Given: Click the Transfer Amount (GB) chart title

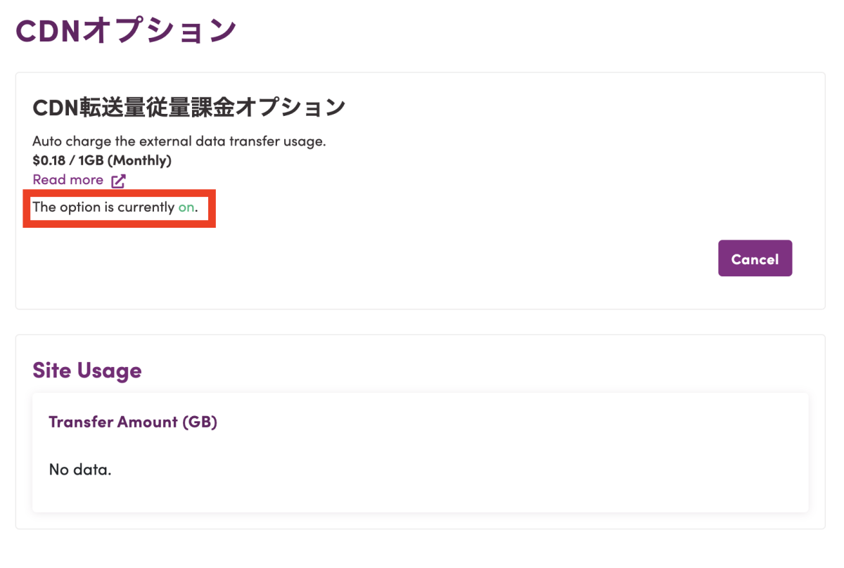Looking at the screenshot, I should tap(133, 422).
